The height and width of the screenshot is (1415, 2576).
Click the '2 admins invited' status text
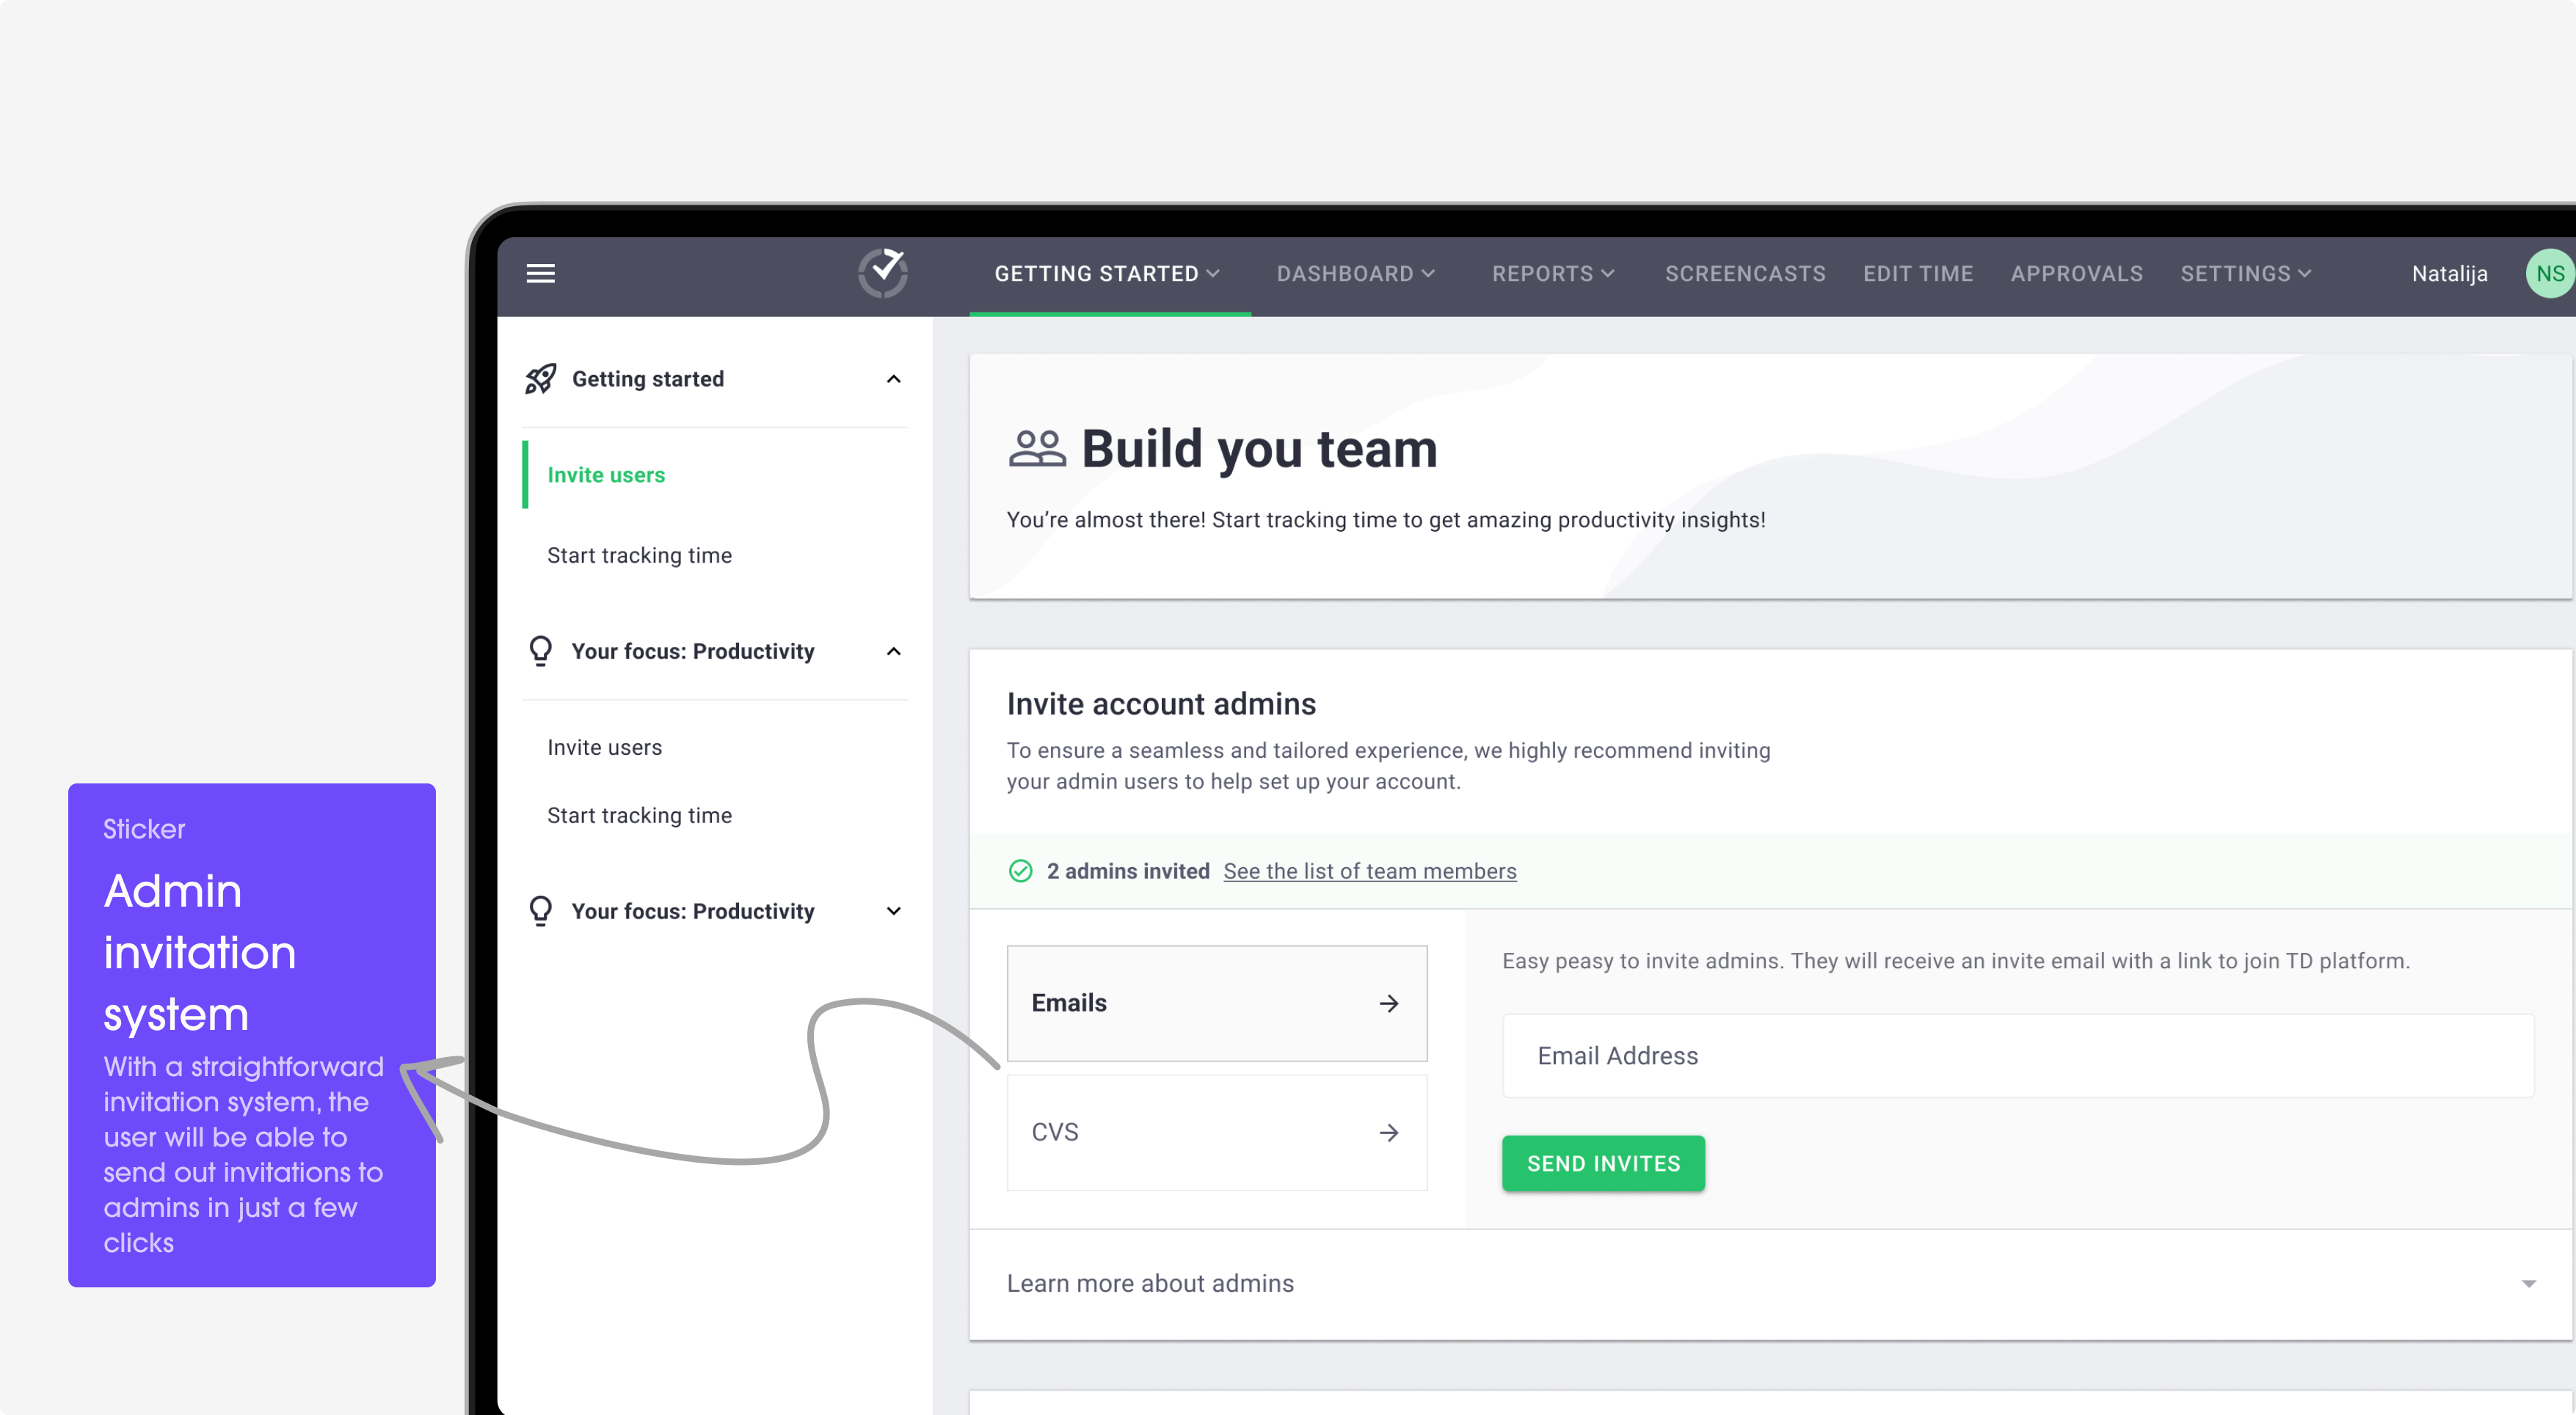point(1128,871)
